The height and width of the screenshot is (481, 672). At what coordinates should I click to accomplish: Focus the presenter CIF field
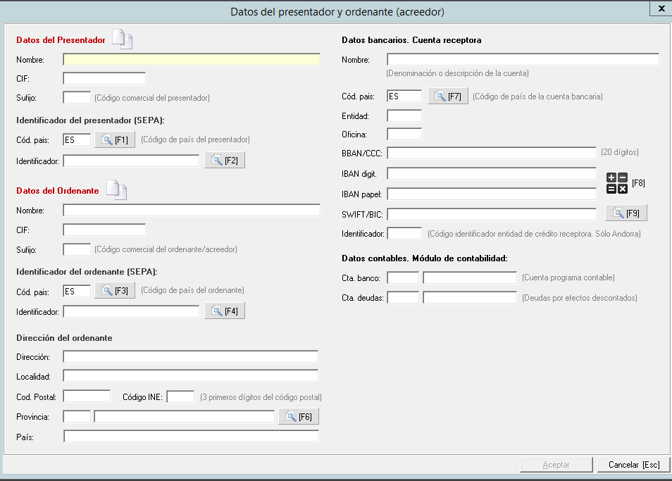[104, 78]
